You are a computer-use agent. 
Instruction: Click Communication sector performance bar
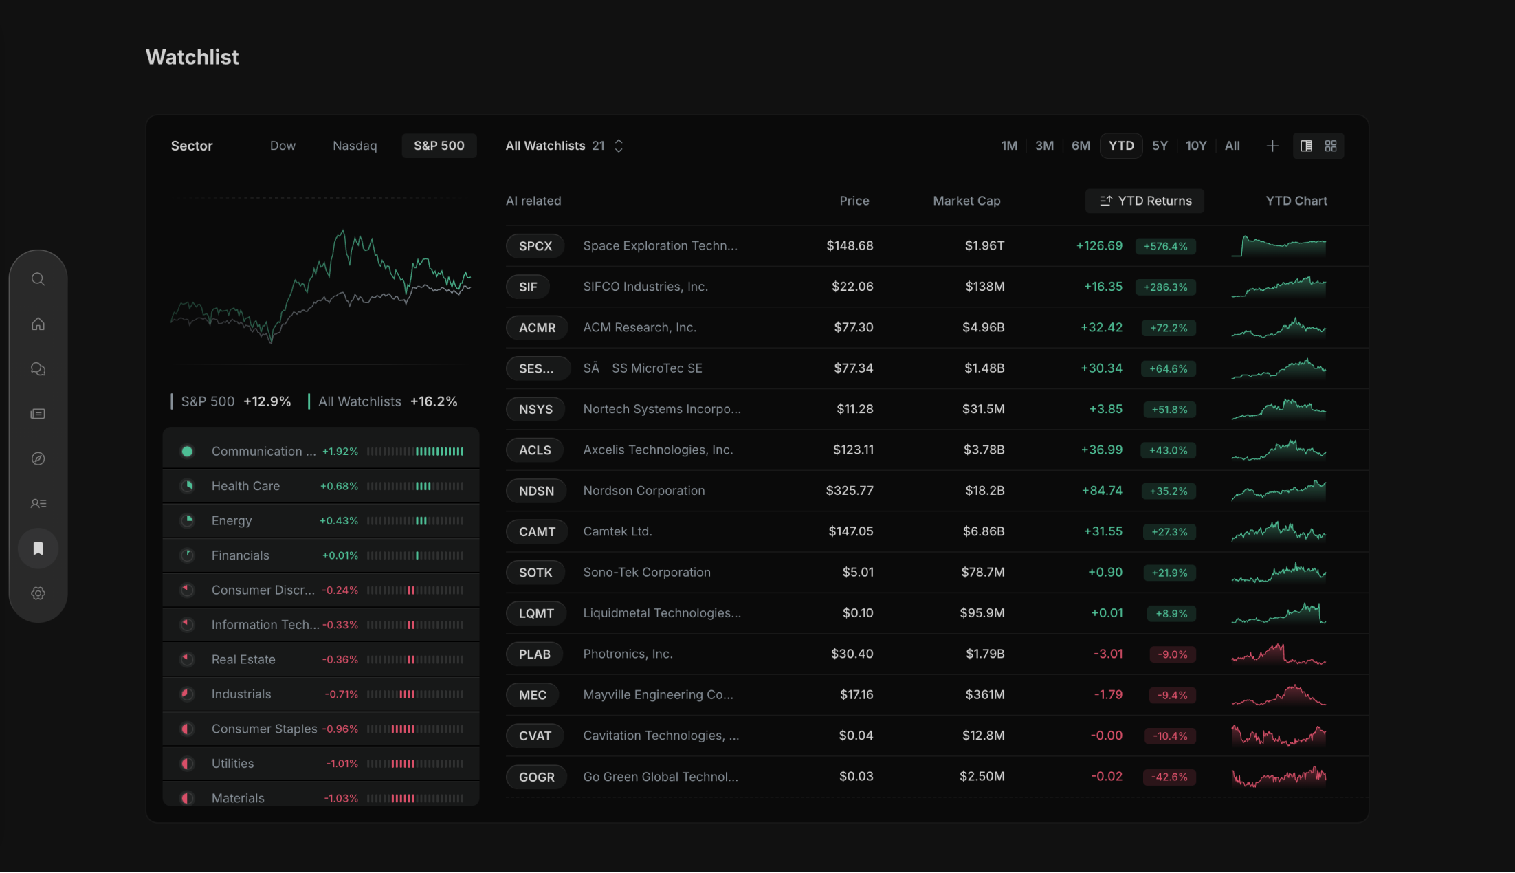pyautogui.click(x=415, y=452)
